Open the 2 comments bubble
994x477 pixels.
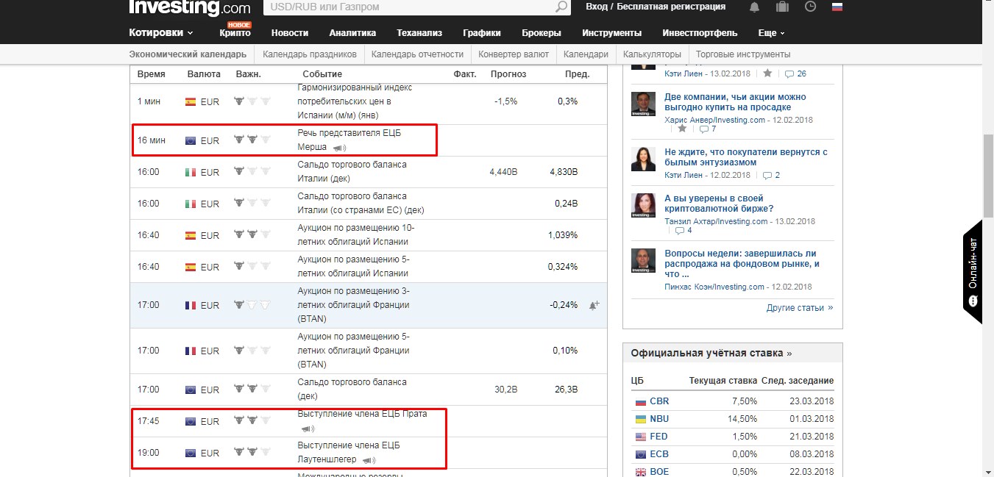771,175
